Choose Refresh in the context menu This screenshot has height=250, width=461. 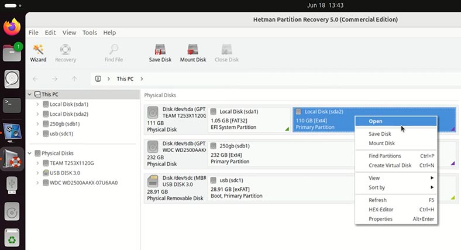click(x=395, y=200)
